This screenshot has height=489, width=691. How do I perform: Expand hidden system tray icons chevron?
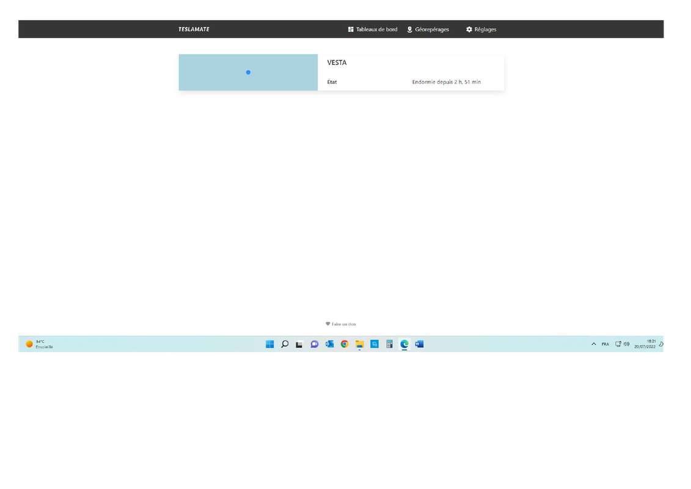click(x=594, y=344)
